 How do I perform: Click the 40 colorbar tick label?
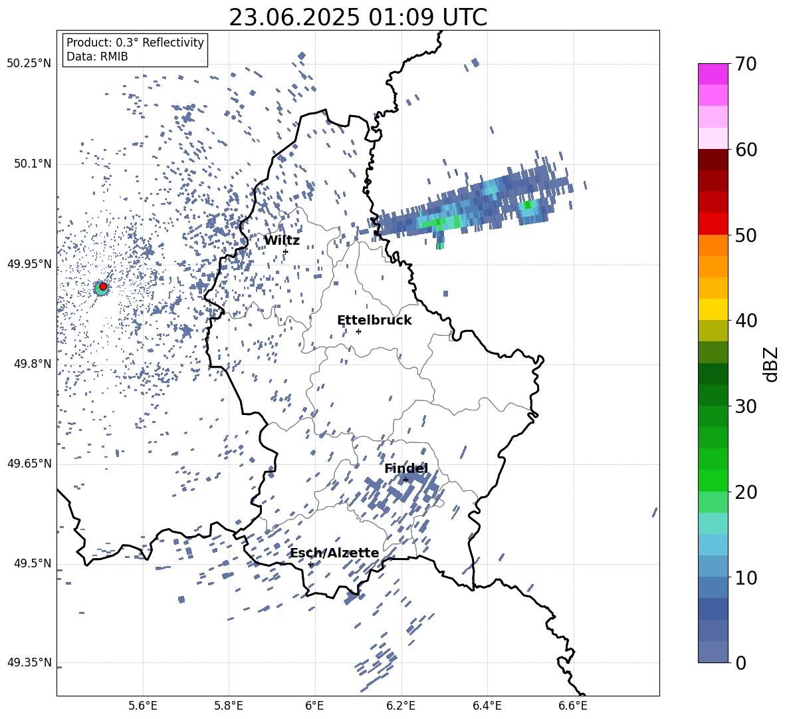coord(746,321)
